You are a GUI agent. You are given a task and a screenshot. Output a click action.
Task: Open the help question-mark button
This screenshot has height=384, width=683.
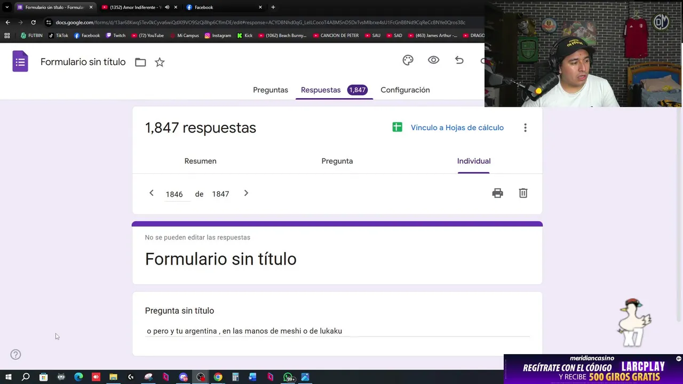[15, 355]
